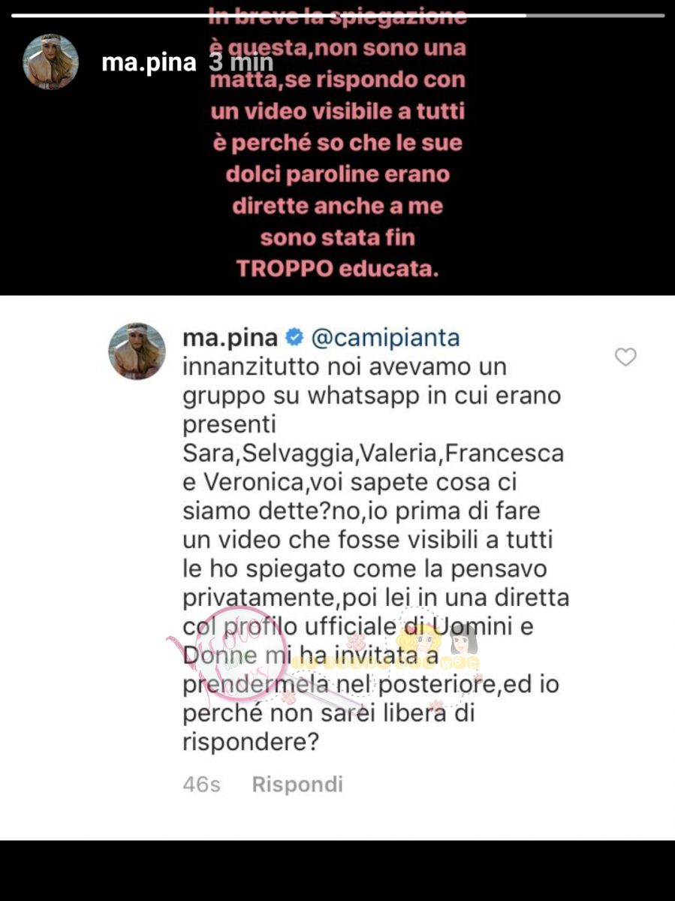Open the comment author's round avatar

[137, 351]
